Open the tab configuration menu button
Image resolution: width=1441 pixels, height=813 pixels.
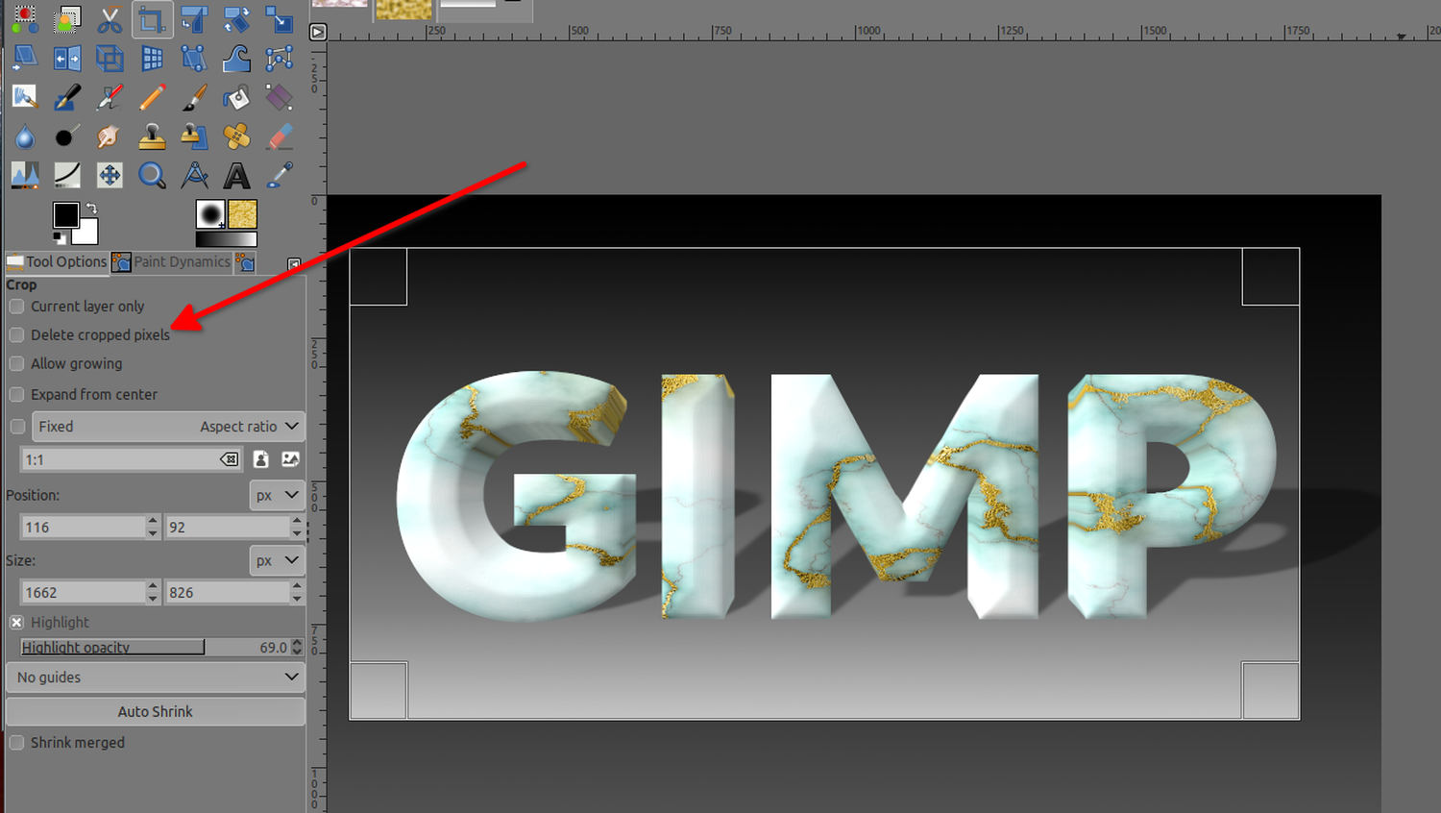click(x=294, y=263)
